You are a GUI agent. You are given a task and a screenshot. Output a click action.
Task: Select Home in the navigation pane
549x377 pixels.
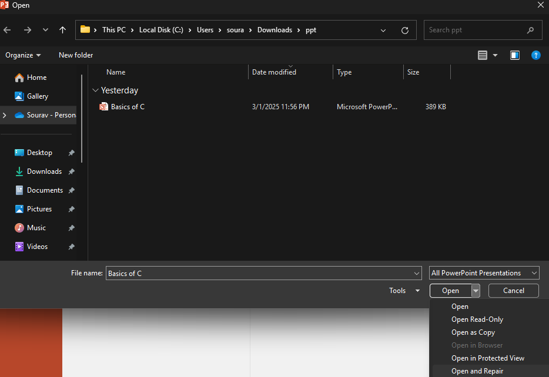pyautogui.click(x=37, y=78)
